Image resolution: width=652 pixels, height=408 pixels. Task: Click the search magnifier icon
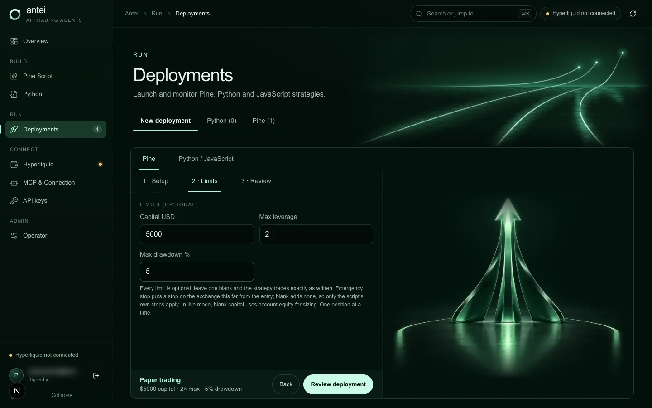[x=419, y=14]
